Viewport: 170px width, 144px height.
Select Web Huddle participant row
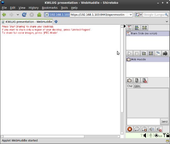tap(148, 60)
